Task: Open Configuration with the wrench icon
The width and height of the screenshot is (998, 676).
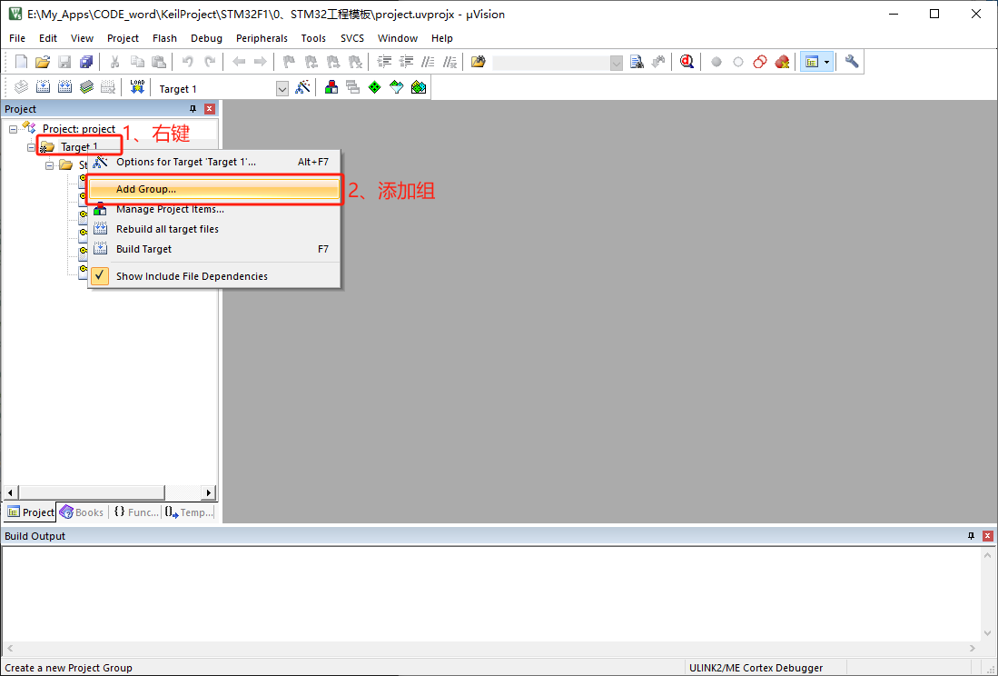Action: click(852, 62)
